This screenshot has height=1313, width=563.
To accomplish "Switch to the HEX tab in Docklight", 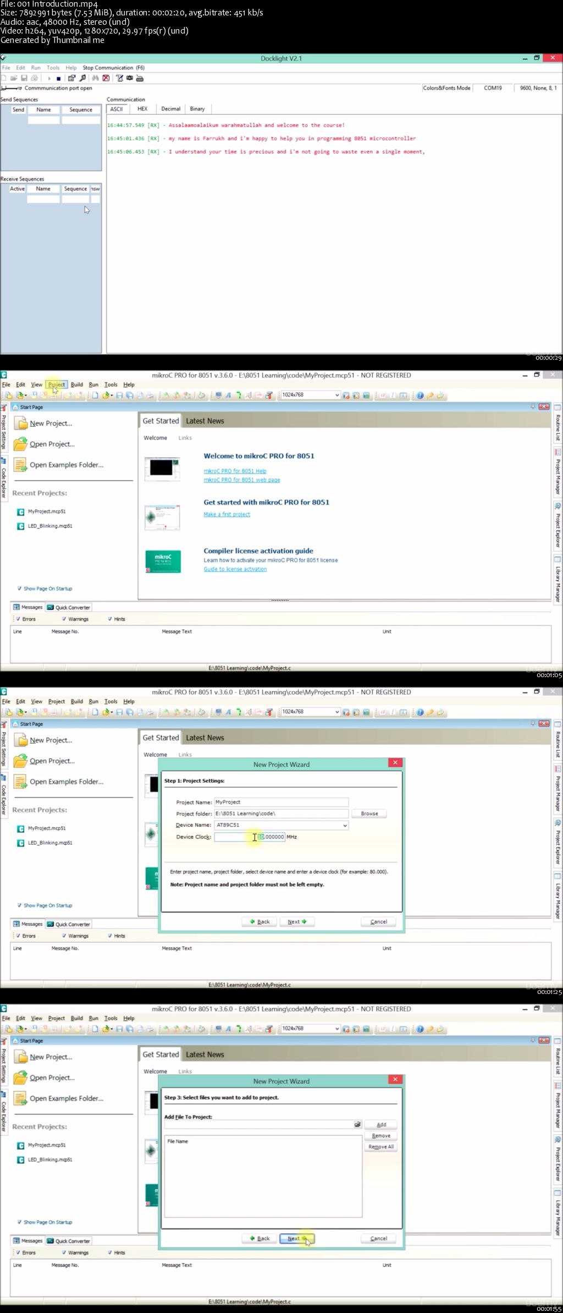I will [142, 109].
